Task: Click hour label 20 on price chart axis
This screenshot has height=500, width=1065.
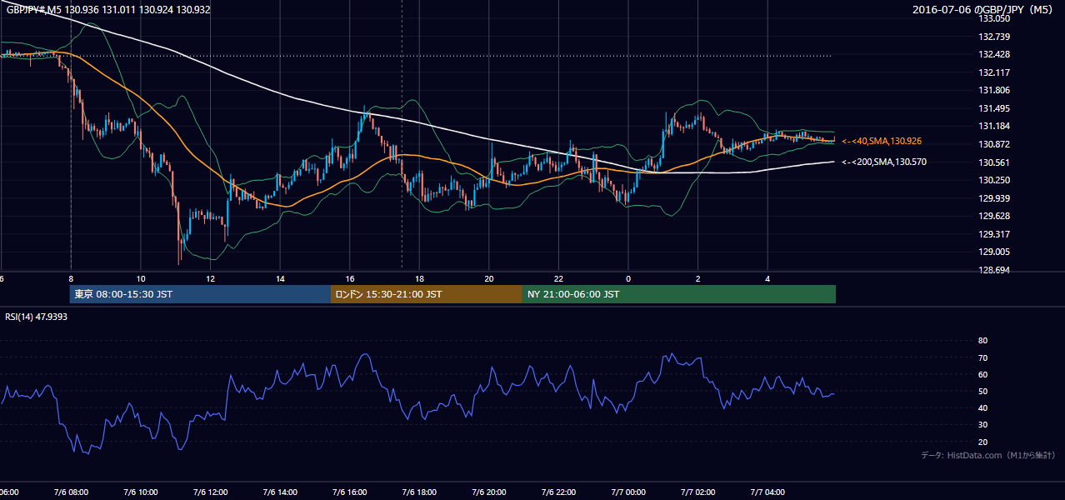Action: pyautogui.click(x=489, y=278)
